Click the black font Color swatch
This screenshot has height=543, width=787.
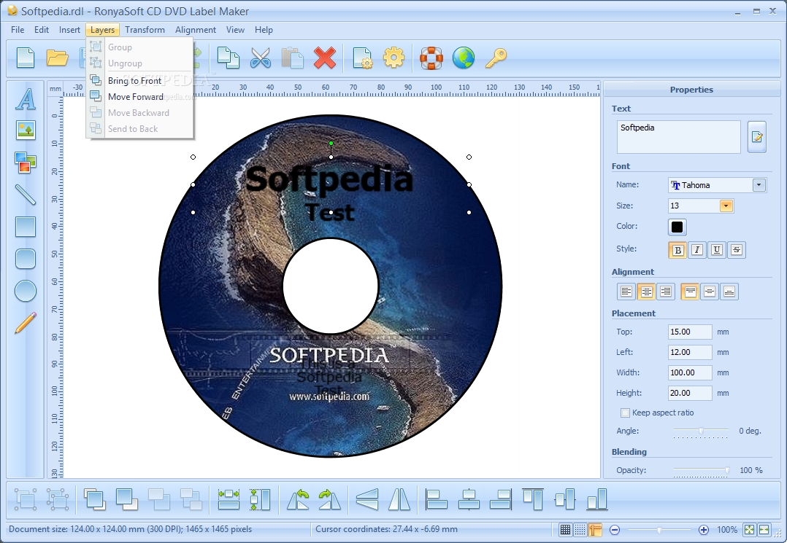point(677,227)
